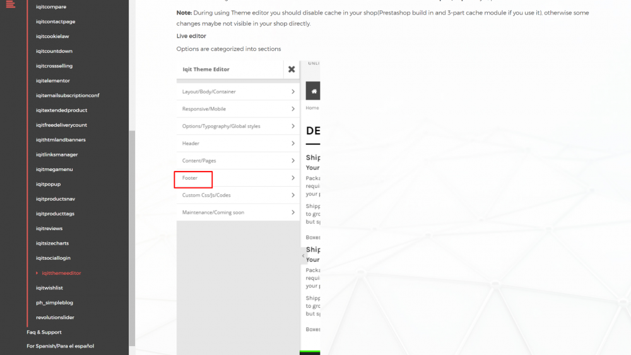
Task: Open iqitfreedeliverycount link
Action: [x=62, y=125]
